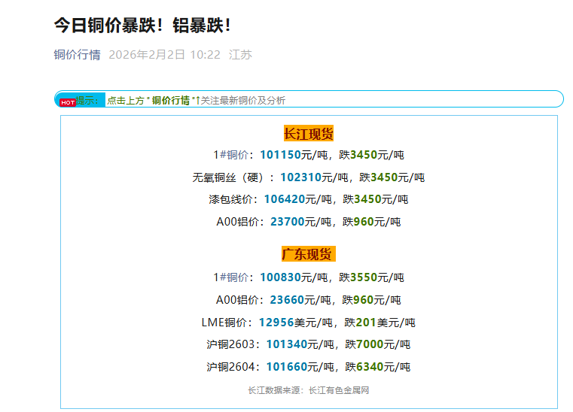Click the 长江现货 orange heading
The image size is (573, 412).
pyautogui.click(x=308, y=134)
